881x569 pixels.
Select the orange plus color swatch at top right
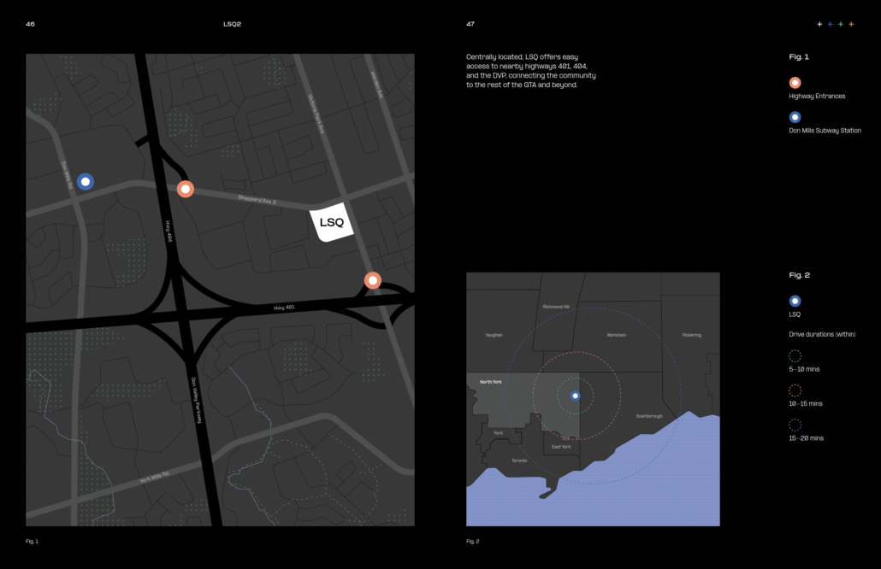[x=851, y=24]
